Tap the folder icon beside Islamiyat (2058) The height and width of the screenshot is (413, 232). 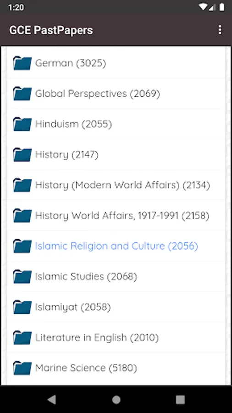tap(22, 307)
